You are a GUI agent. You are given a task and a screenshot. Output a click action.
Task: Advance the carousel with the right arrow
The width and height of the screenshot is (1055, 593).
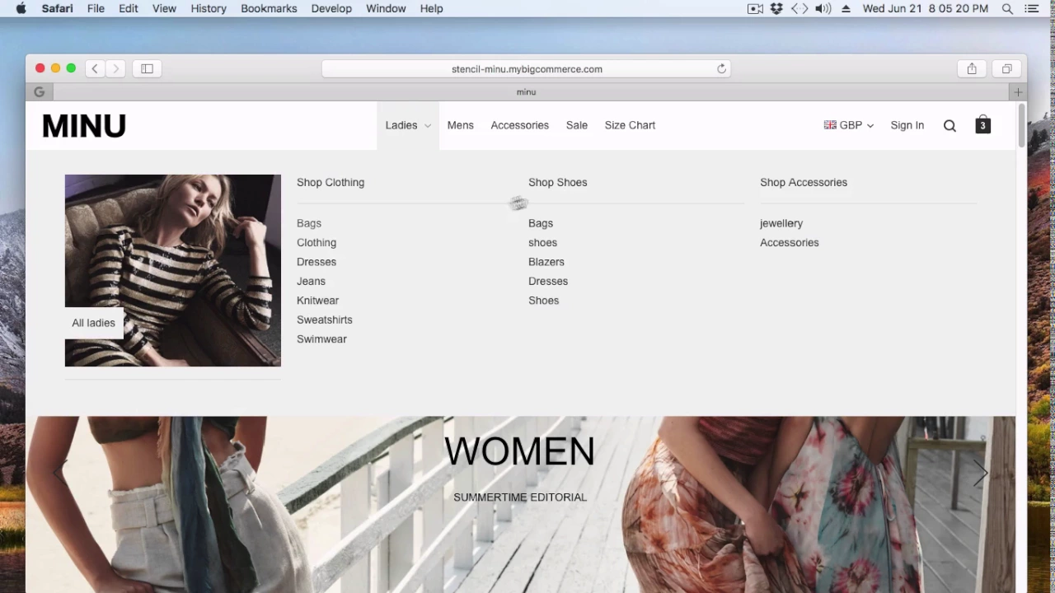(x=980, y=474)
